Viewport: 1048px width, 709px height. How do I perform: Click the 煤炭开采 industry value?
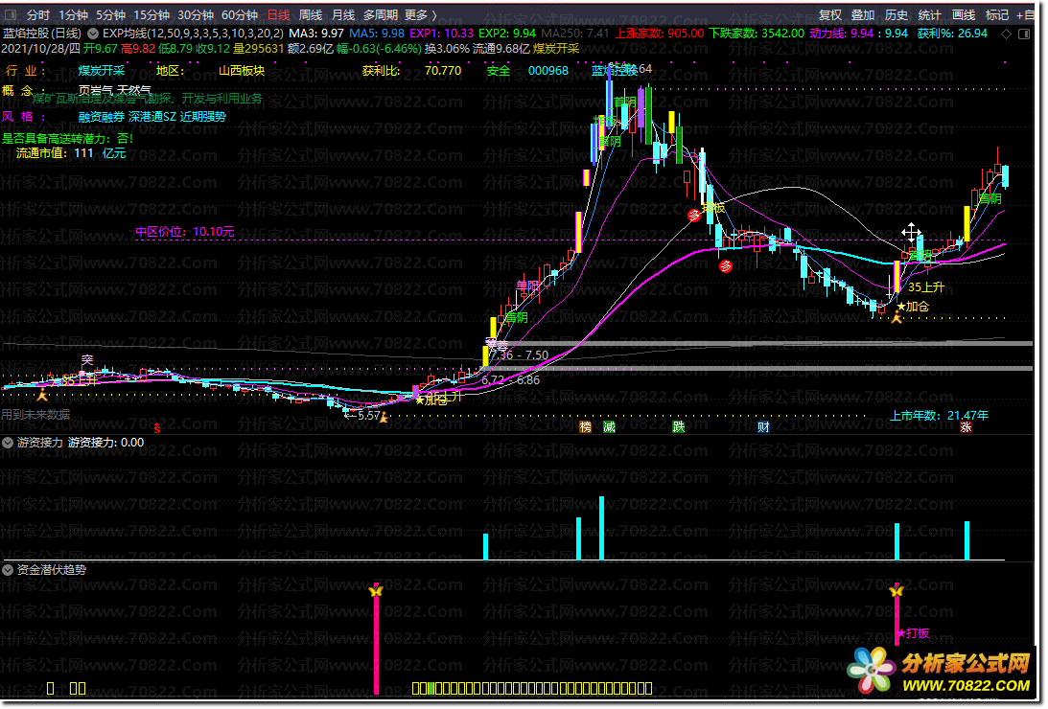click(x=102, y=71)
